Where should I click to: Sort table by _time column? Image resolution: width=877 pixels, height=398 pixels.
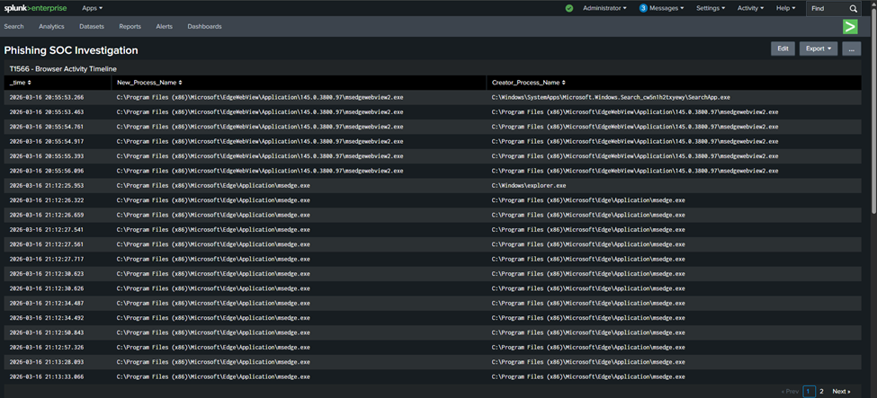click(20, 82)
